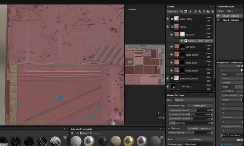This screenshot has height=146, width=244.
Task: Toggle grid view icon in Sub-shelf Materials
Action: [161, 137]
